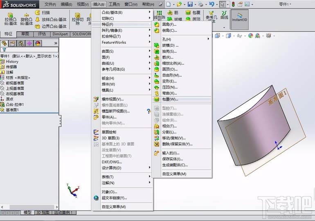315x221 pixels.
Task: Expand the 阵列/镜像(E) submenu
Action: point(122,31)
